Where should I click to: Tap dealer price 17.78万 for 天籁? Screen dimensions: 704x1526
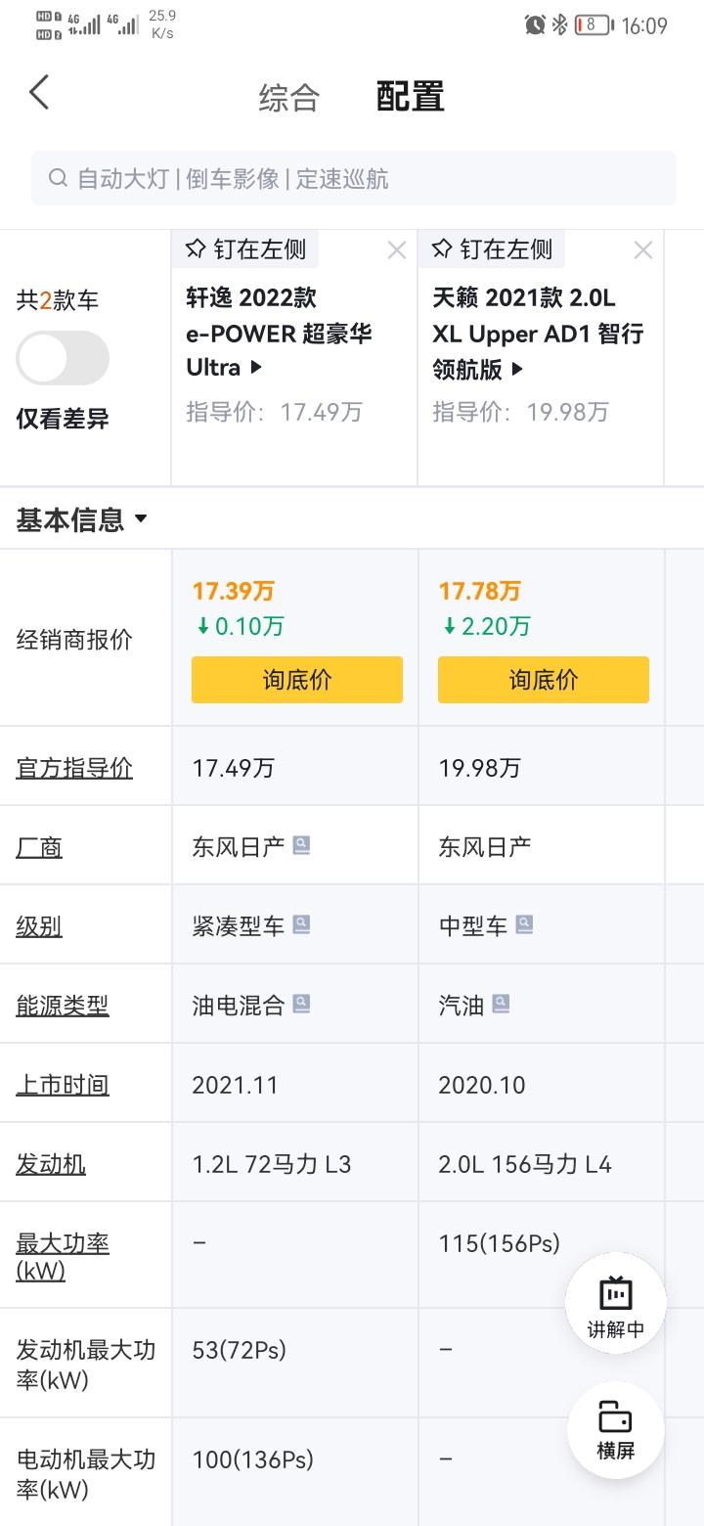coord(480,591)
